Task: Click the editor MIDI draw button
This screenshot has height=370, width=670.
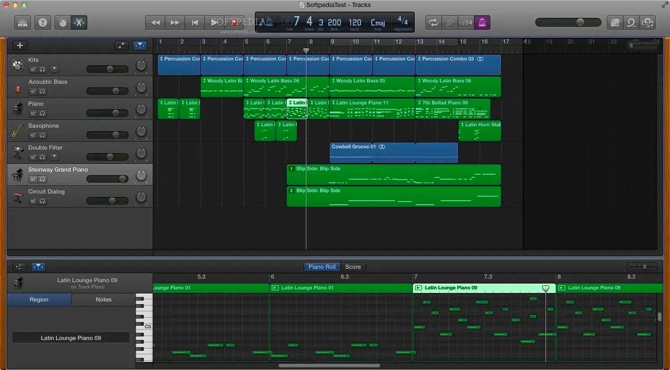Action: (20, 267)
